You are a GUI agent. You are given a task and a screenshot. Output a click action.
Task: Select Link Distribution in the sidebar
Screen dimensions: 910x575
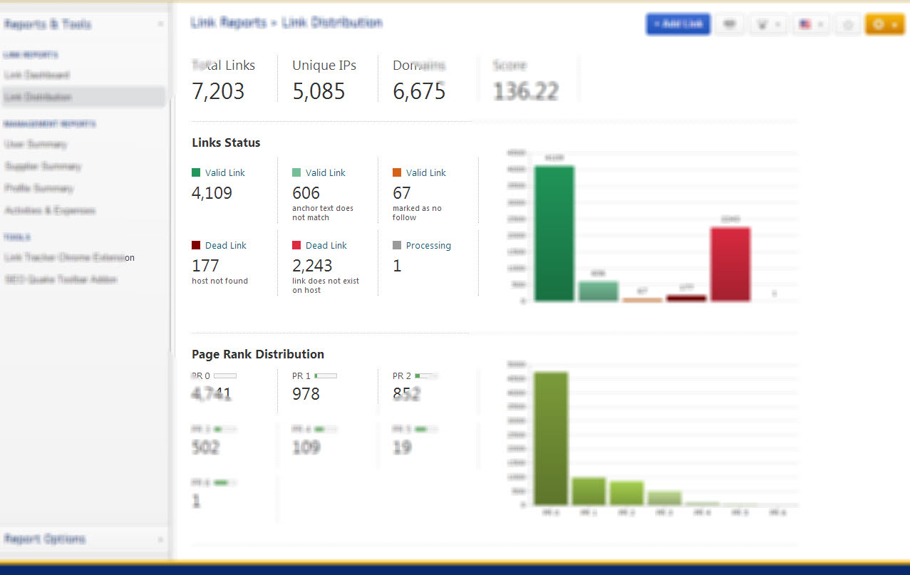coord(38,97)
